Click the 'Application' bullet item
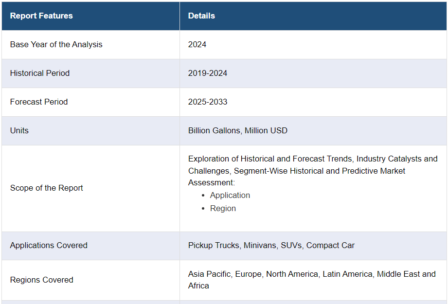The image size is (448, 304). click(230, 195)
